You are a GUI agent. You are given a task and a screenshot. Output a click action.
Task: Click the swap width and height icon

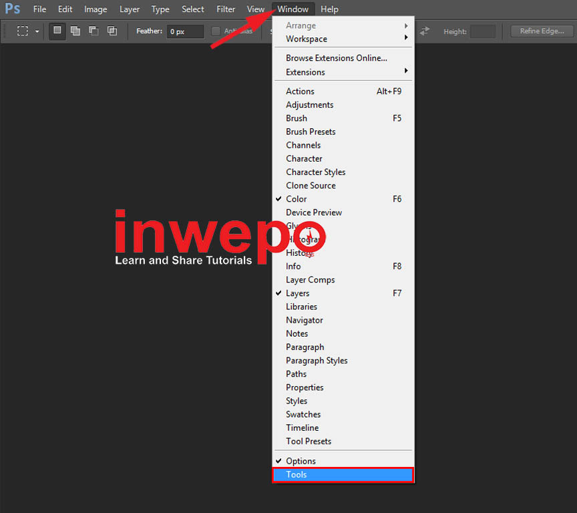[x=425, y=31]
